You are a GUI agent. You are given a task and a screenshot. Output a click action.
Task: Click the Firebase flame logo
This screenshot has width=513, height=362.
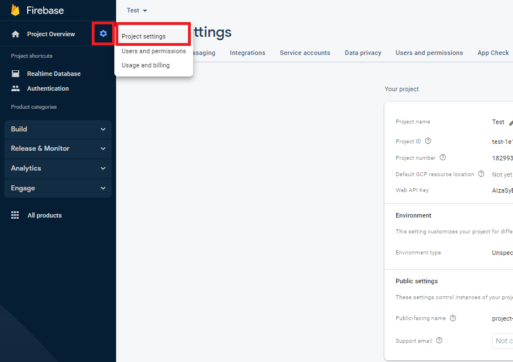15,10
